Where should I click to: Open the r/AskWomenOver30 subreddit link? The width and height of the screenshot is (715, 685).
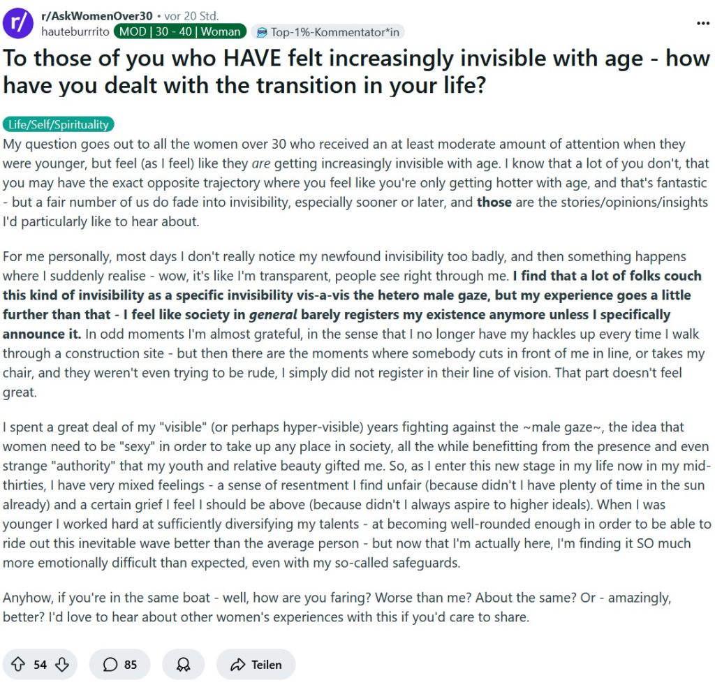(96, 16)
